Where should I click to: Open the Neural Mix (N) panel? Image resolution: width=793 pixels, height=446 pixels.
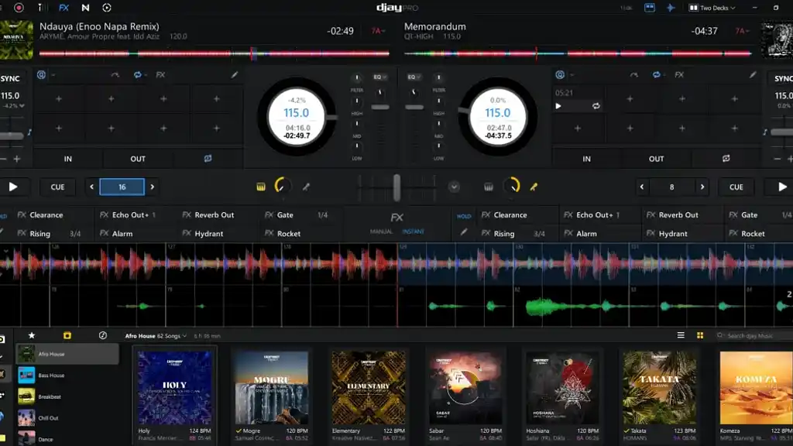(x=85, y=8)
